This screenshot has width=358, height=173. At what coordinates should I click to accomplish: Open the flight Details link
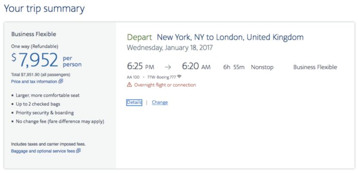point(134,102)
